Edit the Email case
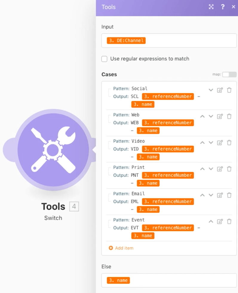The image size is (238, 293). coord(220,195)
